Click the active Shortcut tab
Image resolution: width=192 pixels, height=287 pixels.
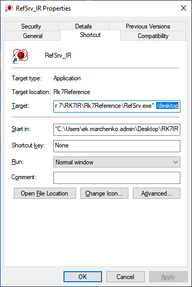pyautogui.click(x=90, y=35)
